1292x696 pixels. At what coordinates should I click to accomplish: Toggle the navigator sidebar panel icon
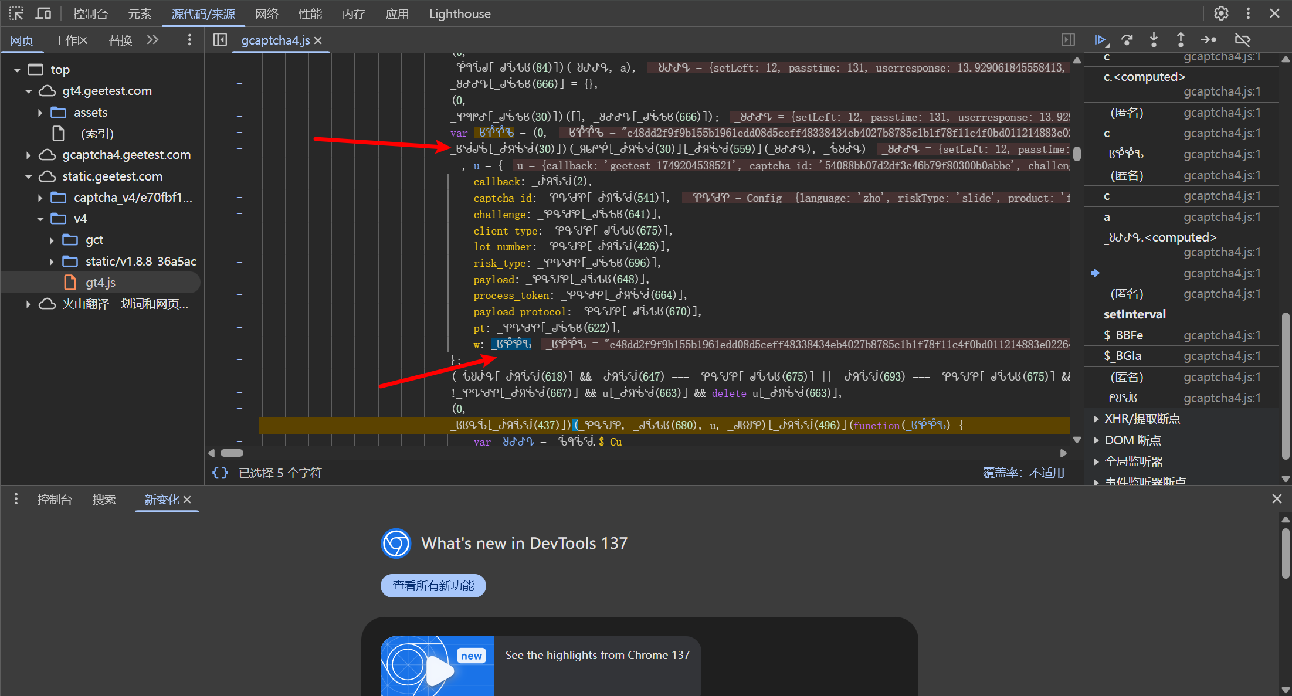click(x=220, y=40)
